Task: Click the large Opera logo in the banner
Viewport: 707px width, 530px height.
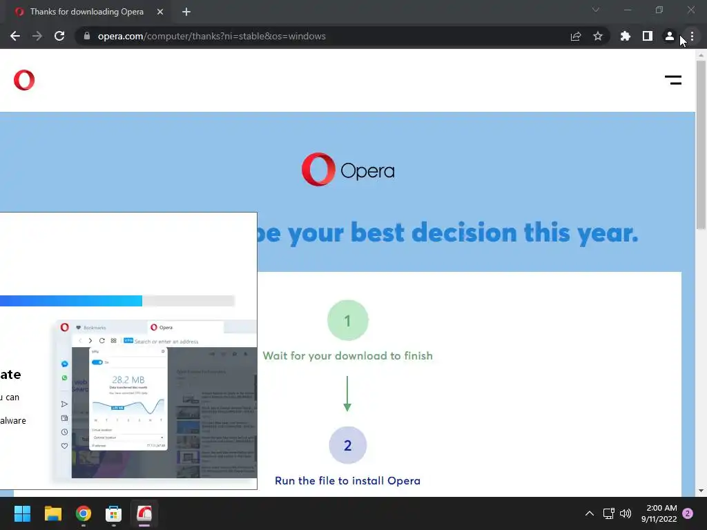Action: coord(348,170)
